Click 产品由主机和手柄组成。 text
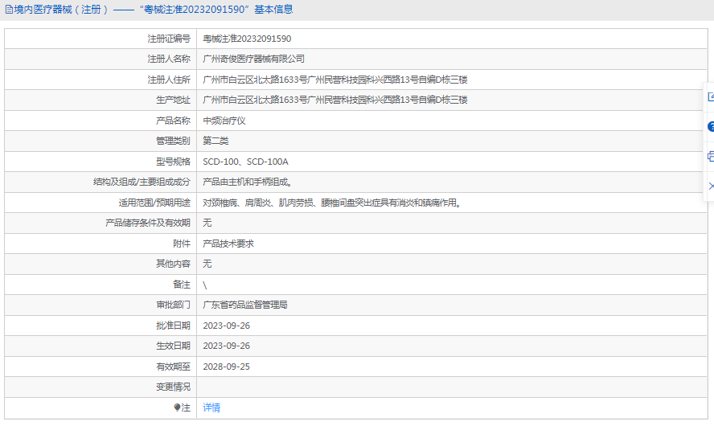Screen dimensions: 714x426 (248, 182)
